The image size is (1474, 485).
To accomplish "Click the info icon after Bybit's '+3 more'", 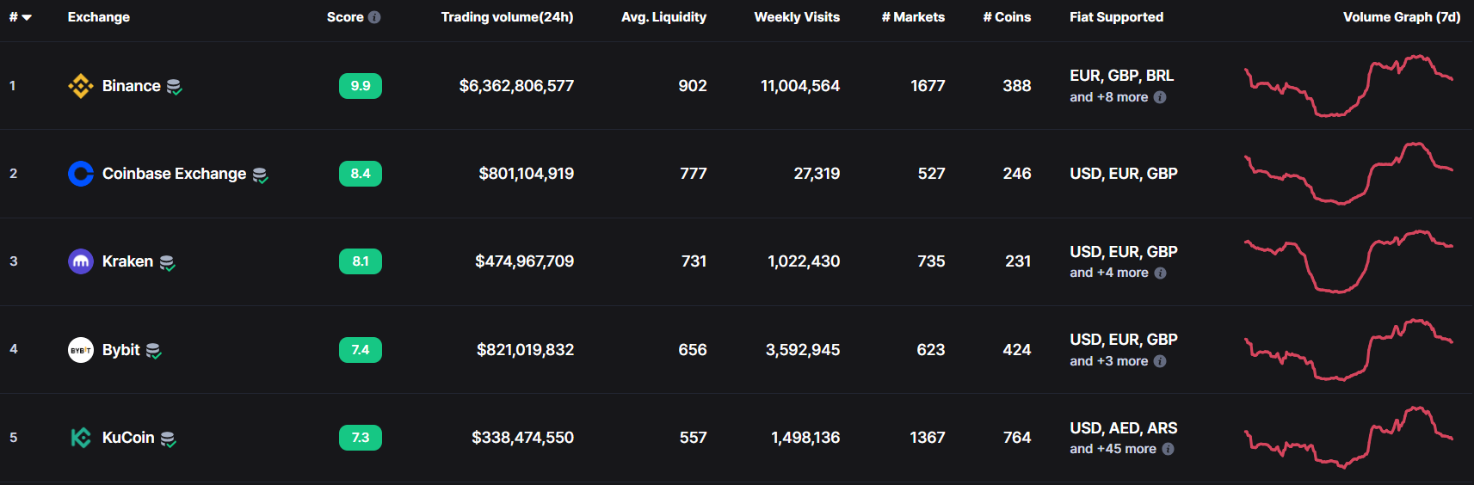I will click(1160, 361).
